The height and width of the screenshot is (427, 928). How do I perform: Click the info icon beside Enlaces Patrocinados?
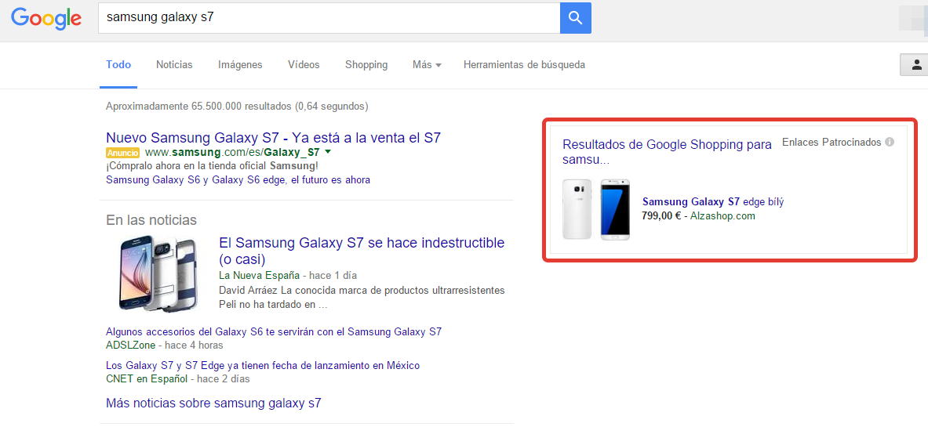click(889, 143)
